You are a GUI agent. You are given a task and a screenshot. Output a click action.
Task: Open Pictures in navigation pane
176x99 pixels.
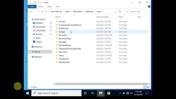coord(39,34)
